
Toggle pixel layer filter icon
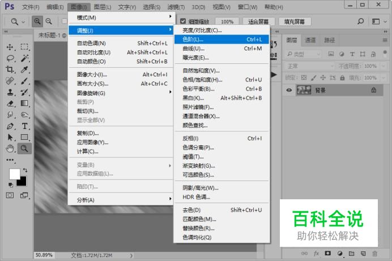(331, 54)
